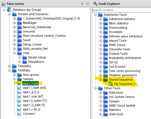Click the pin icon in Time series panel
The width and height of the screenshot is (151, 119).
82,4
